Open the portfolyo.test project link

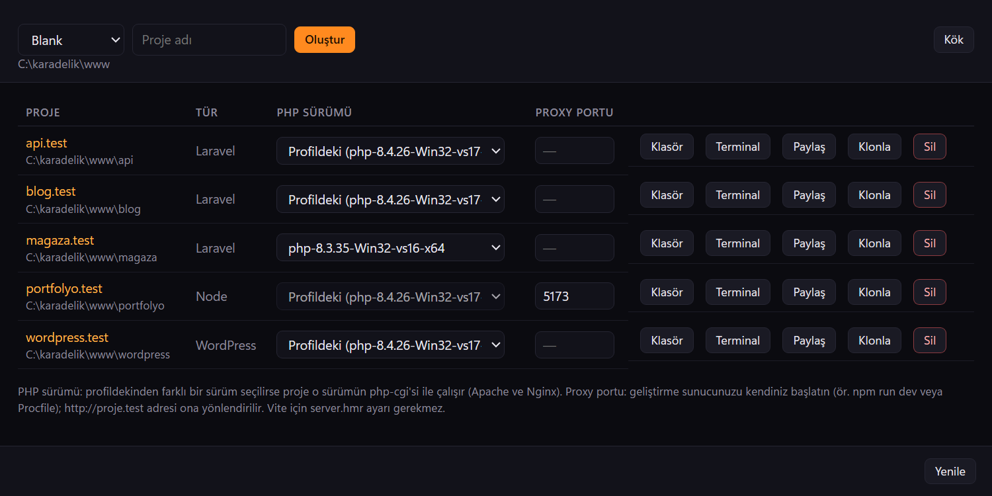[x=64, y=288]
